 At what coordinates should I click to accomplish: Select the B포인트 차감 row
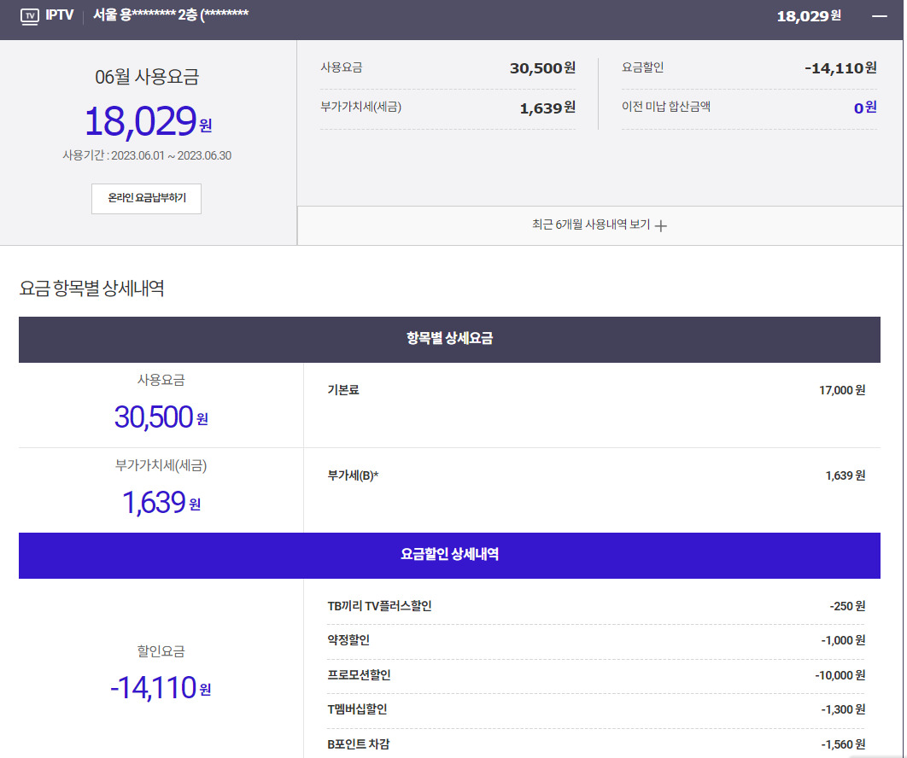click(x=359, y=743)
